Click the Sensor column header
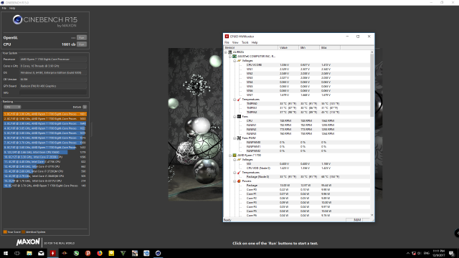This screenshot has height=258, width=459. pyautogui.click(x=251, y=48)
